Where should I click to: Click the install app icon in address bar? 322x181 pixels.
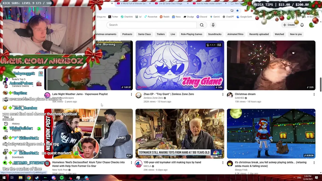(x=232, y=11)
